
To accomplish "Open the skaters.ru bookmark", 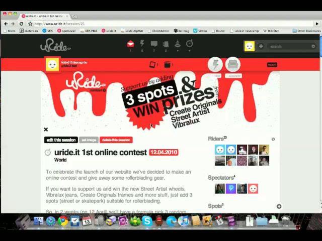I will pyautogui.click(x=29, y=31).
